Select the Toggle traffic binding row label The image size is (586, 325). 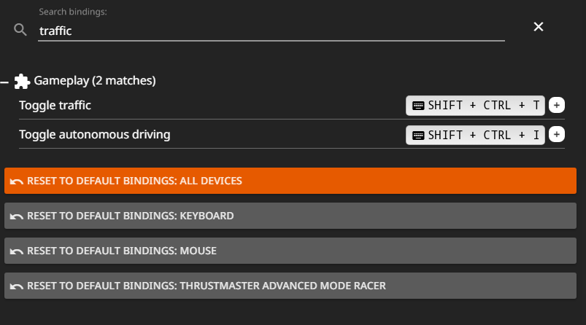55,105
